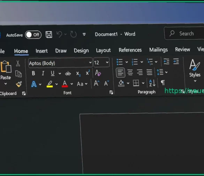Sort text with A-Z icon
Image resolution: width=204 pixels, height=176 pixels.
[x=152, y=83]
